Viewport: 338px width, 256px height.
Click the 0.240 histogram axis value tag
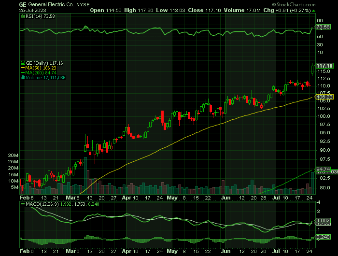(x=323, y=237)
